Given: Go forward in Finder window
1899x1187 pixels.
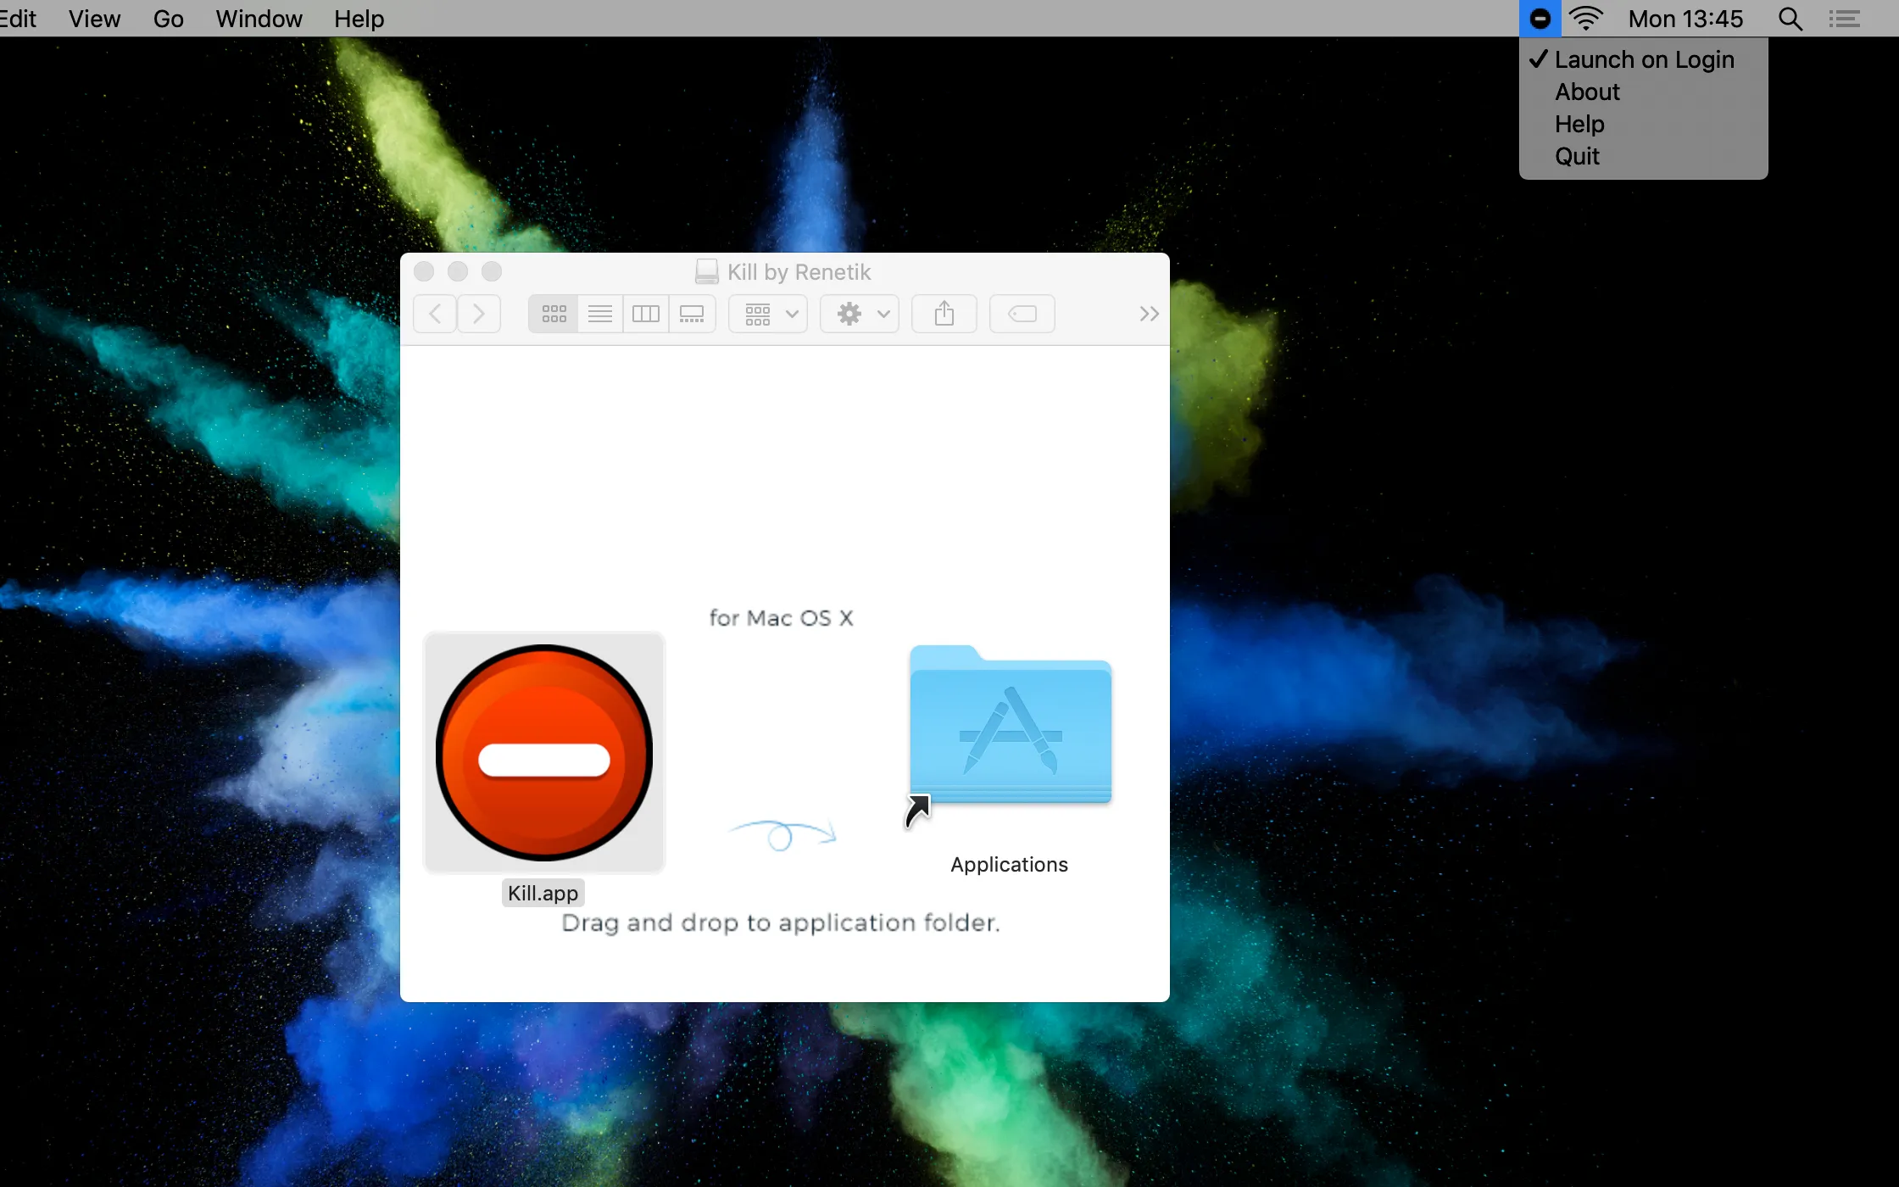Looking at the screenshot, I should 479,314.
